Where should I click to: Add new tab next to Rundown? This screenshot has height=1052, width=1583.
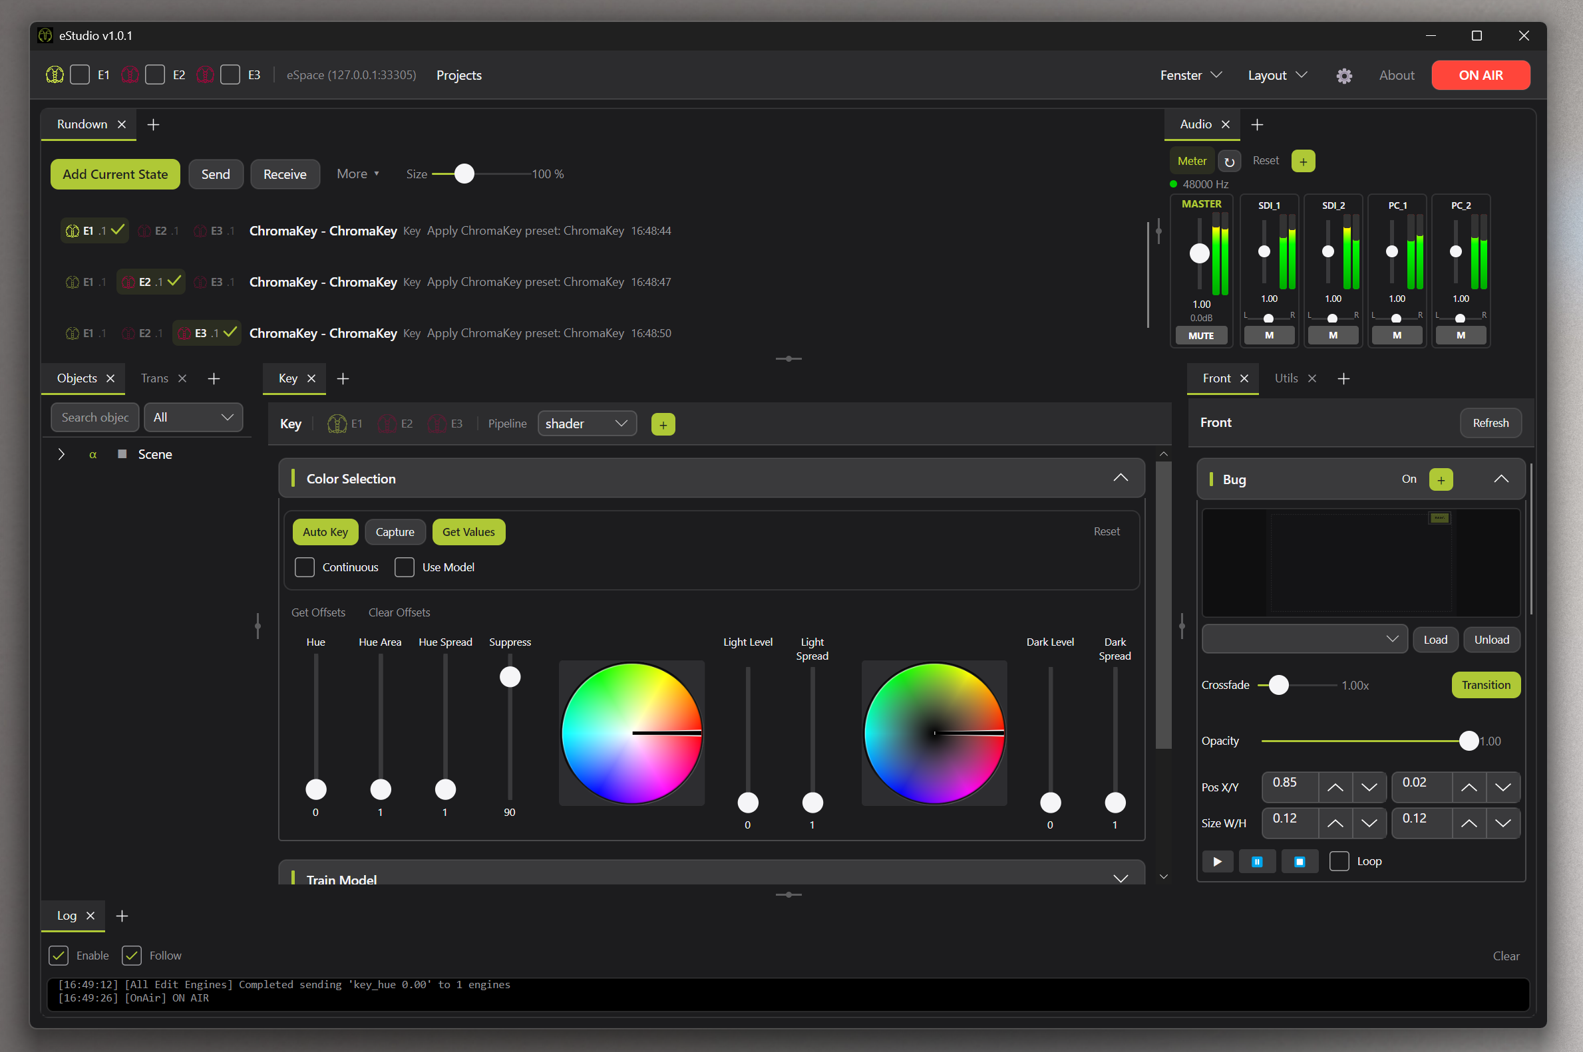[153, 125]
